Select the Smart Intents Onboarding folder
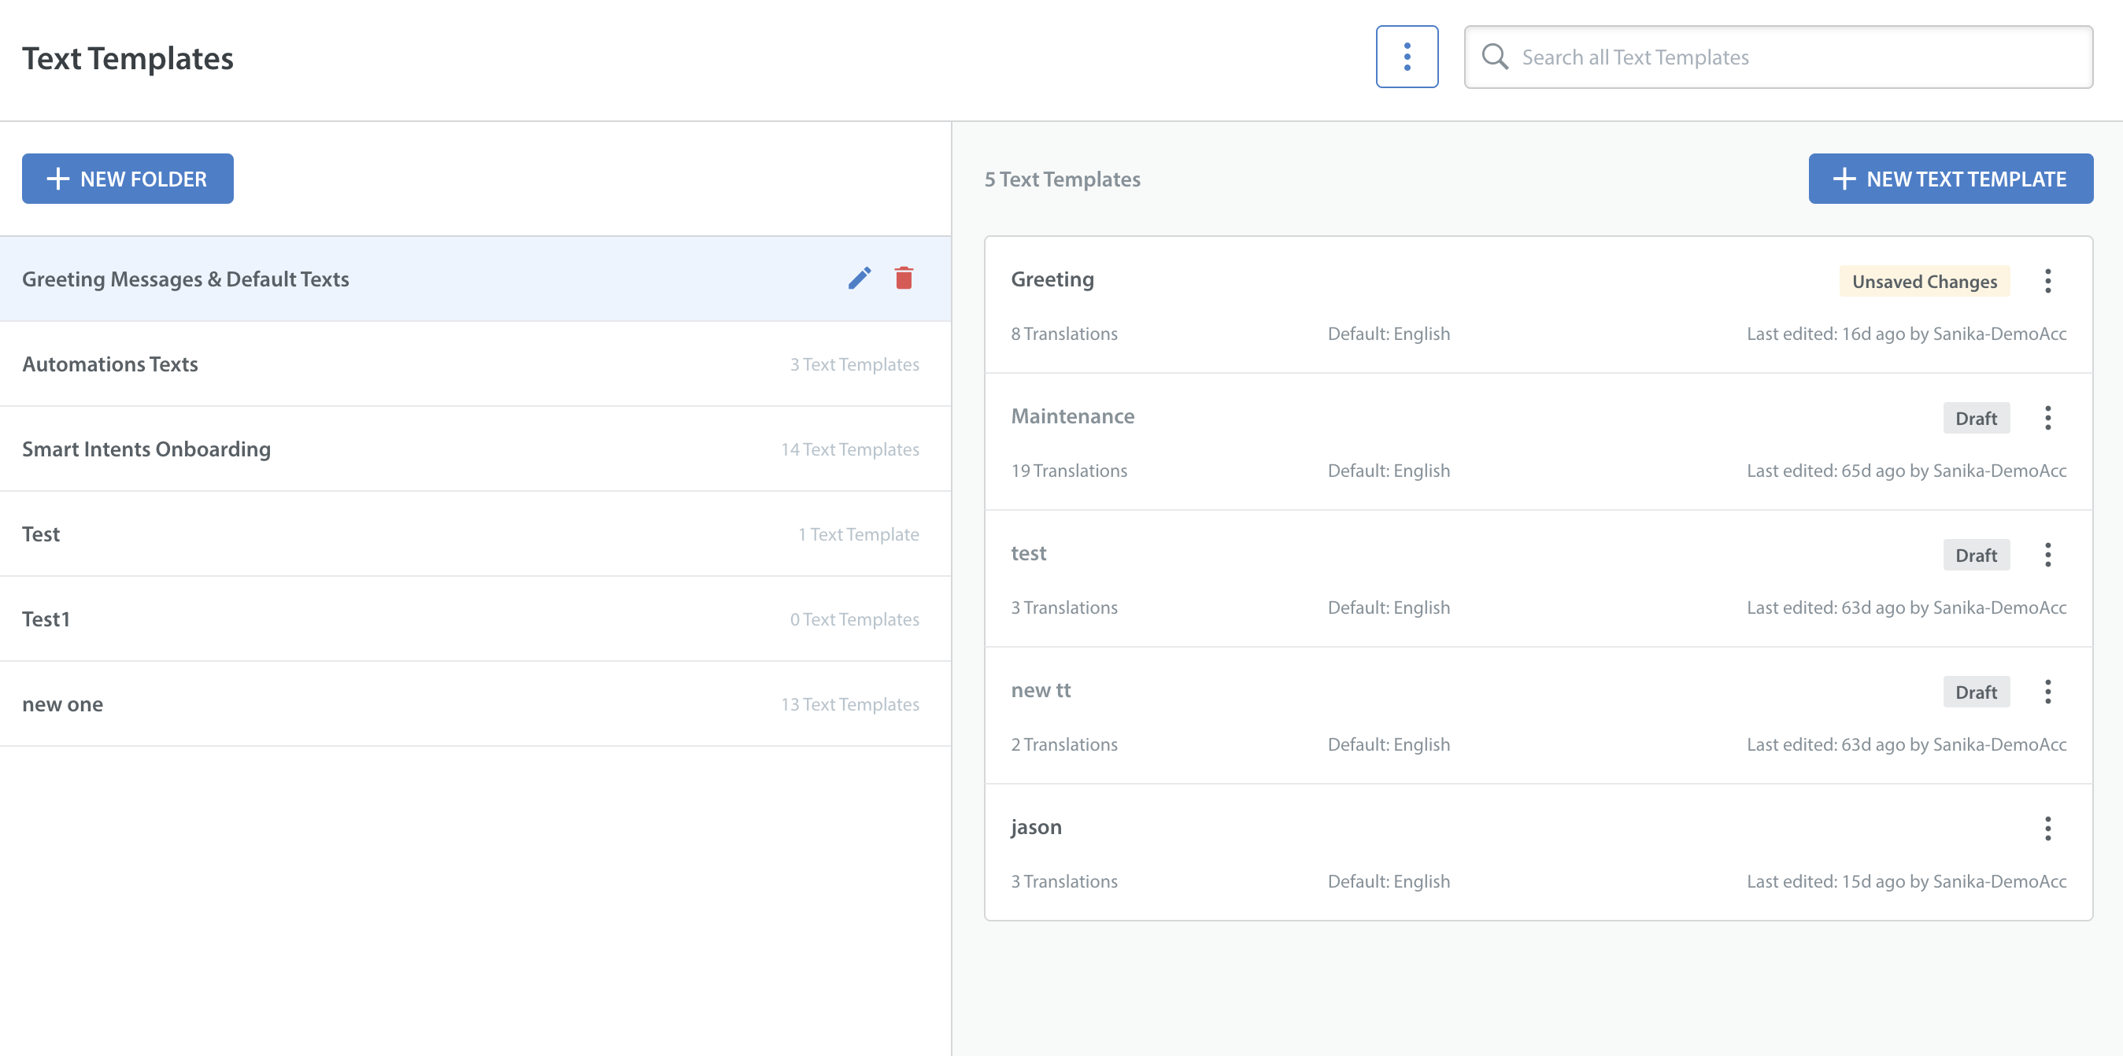Viewport: 2123px width, 1056px height. point(146,449)
